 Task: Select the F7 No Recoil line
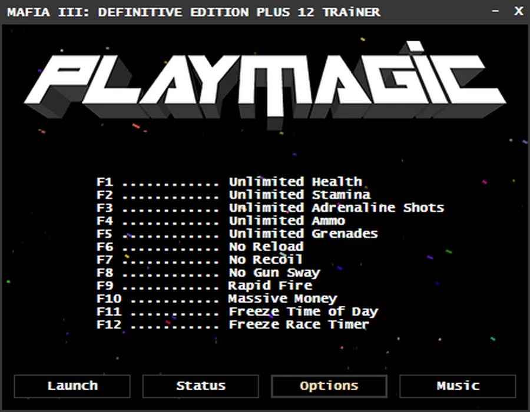click(200, 260)
